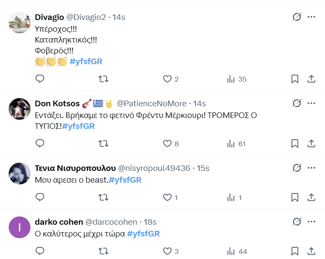Reply to Τενια Νισυροπουλου's tweet
325x259 pixels.
(x=40, y=197)
